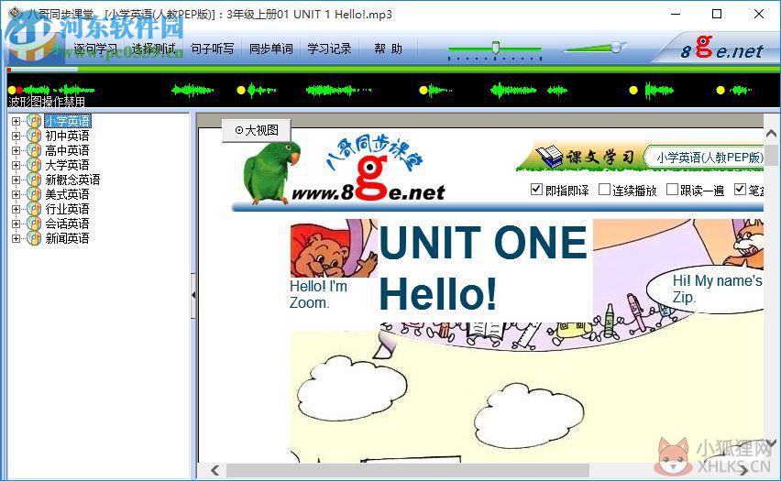Screen dimensions: 781x481
Task: Toggle the 即指即译 checkbox
Action: click(x=536, y=190)
